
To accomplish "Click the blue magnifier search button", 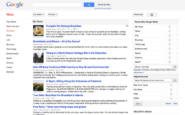I will [x=89, y=5].
